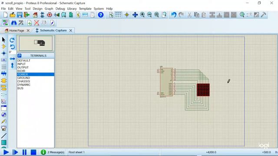Save the project with floppy icon
Viewport: 278px width, 156px height.
pos(20,15)
